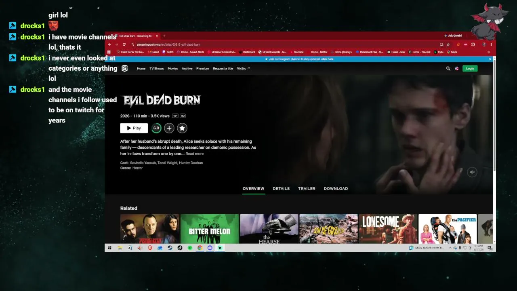Open the Maps bookmark
Image resolution: width=517 pixels, height=291 pixels.
pyautogui.click(x=452, y=52)
